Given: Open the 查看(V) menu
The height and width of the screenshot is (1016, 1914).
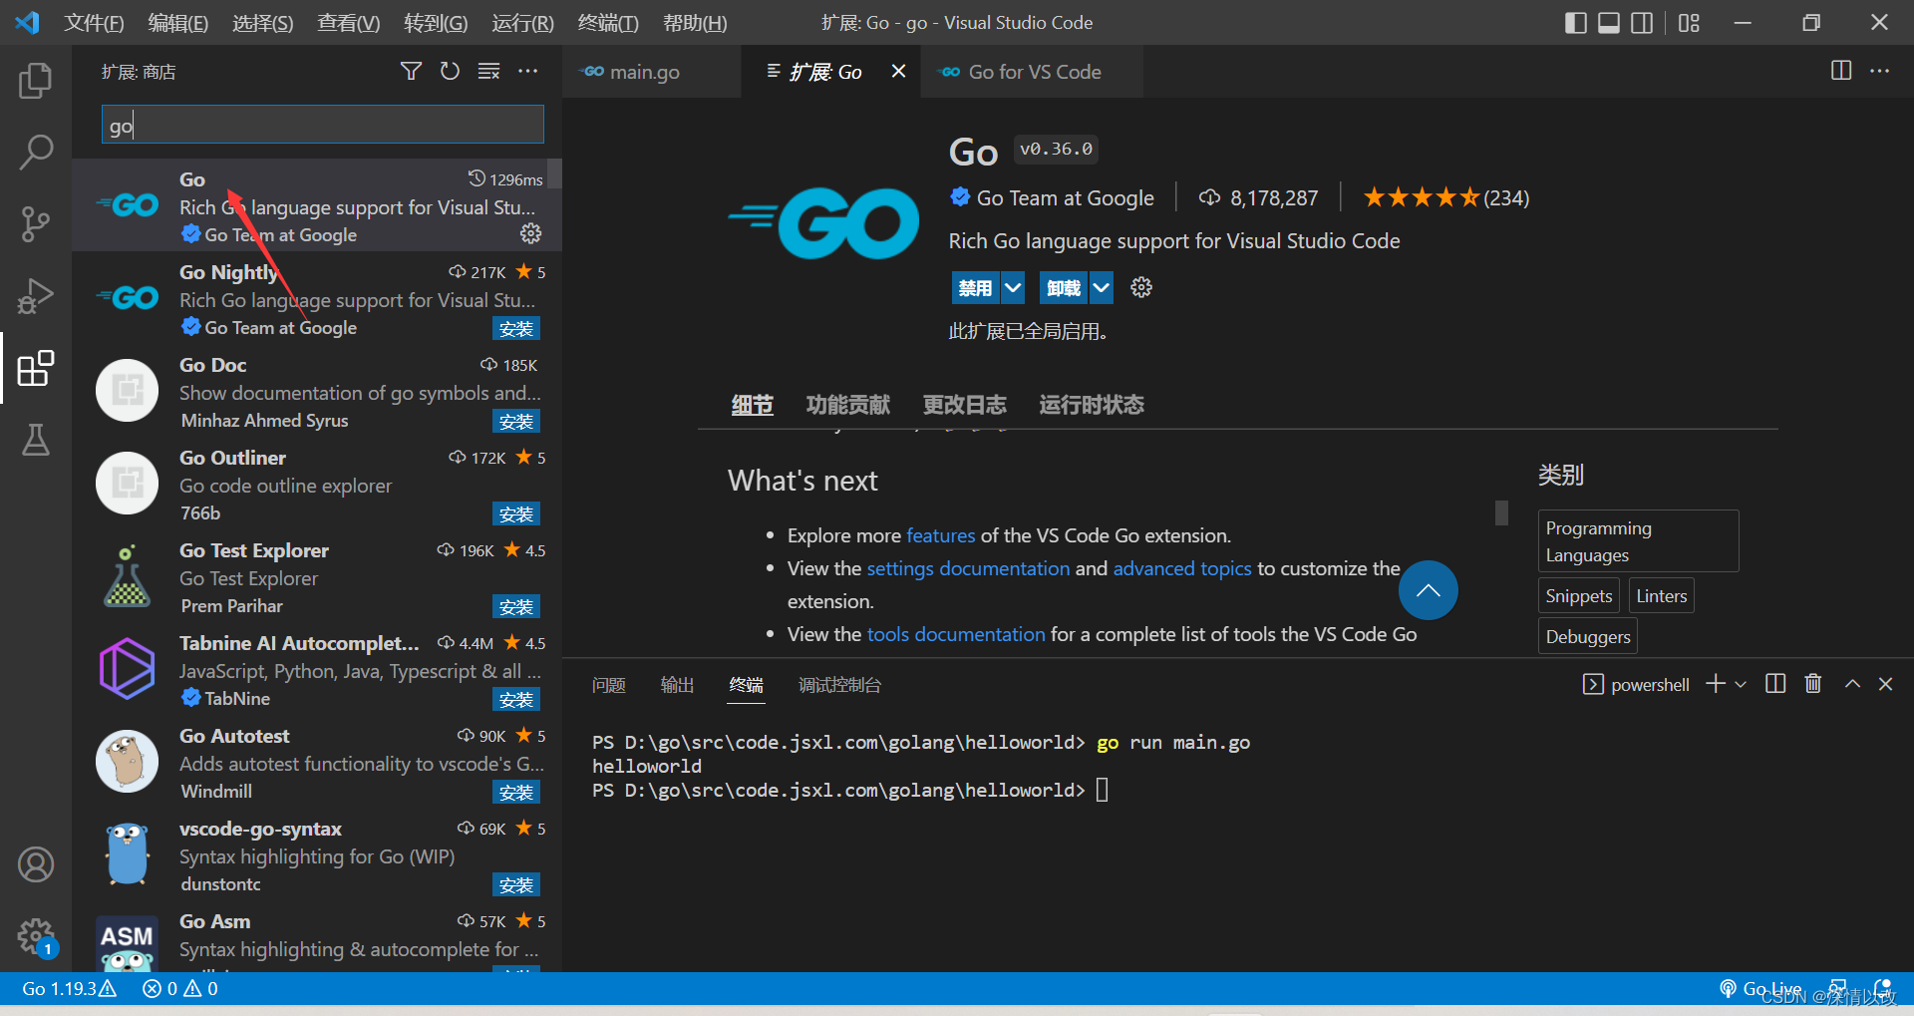Looking at the screenshot, I should 349,22.
